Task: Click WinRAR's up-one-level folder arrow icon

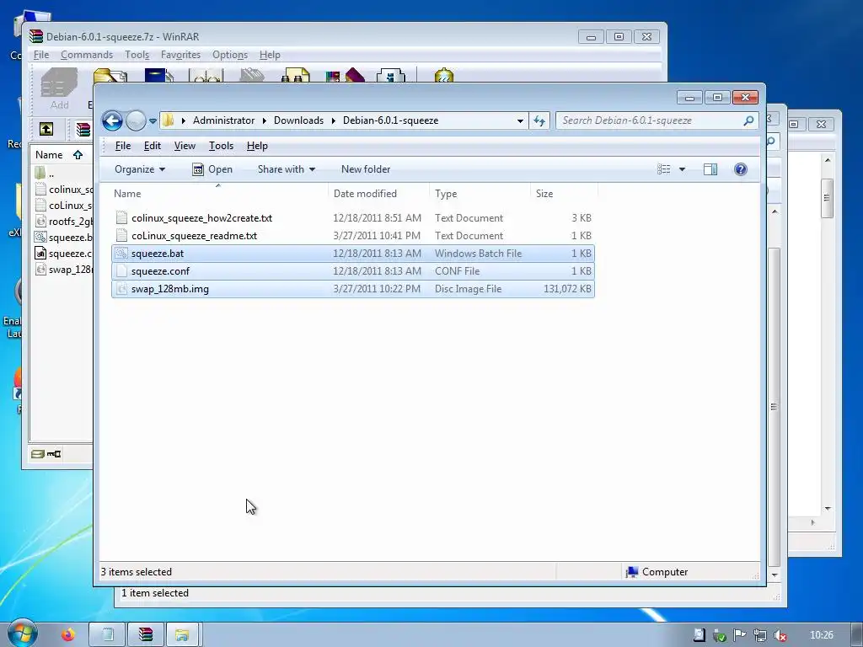Action: (x=46, y=129)
